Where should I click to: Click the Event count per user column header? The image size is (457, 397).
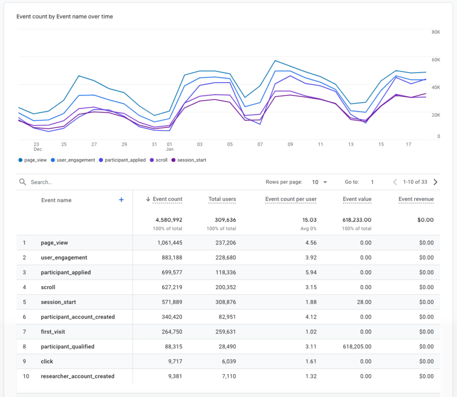coord(292,199)
